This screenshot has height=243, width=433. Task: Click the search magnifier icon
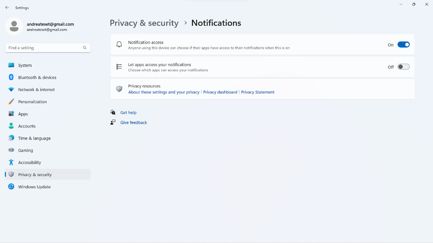tap(84, 48)
